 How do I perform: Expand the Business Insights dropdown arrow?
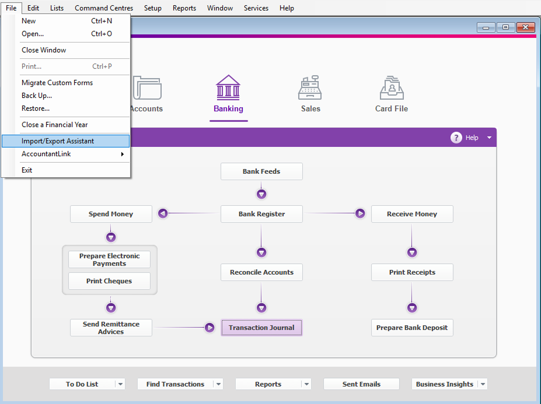pos(483,384)
